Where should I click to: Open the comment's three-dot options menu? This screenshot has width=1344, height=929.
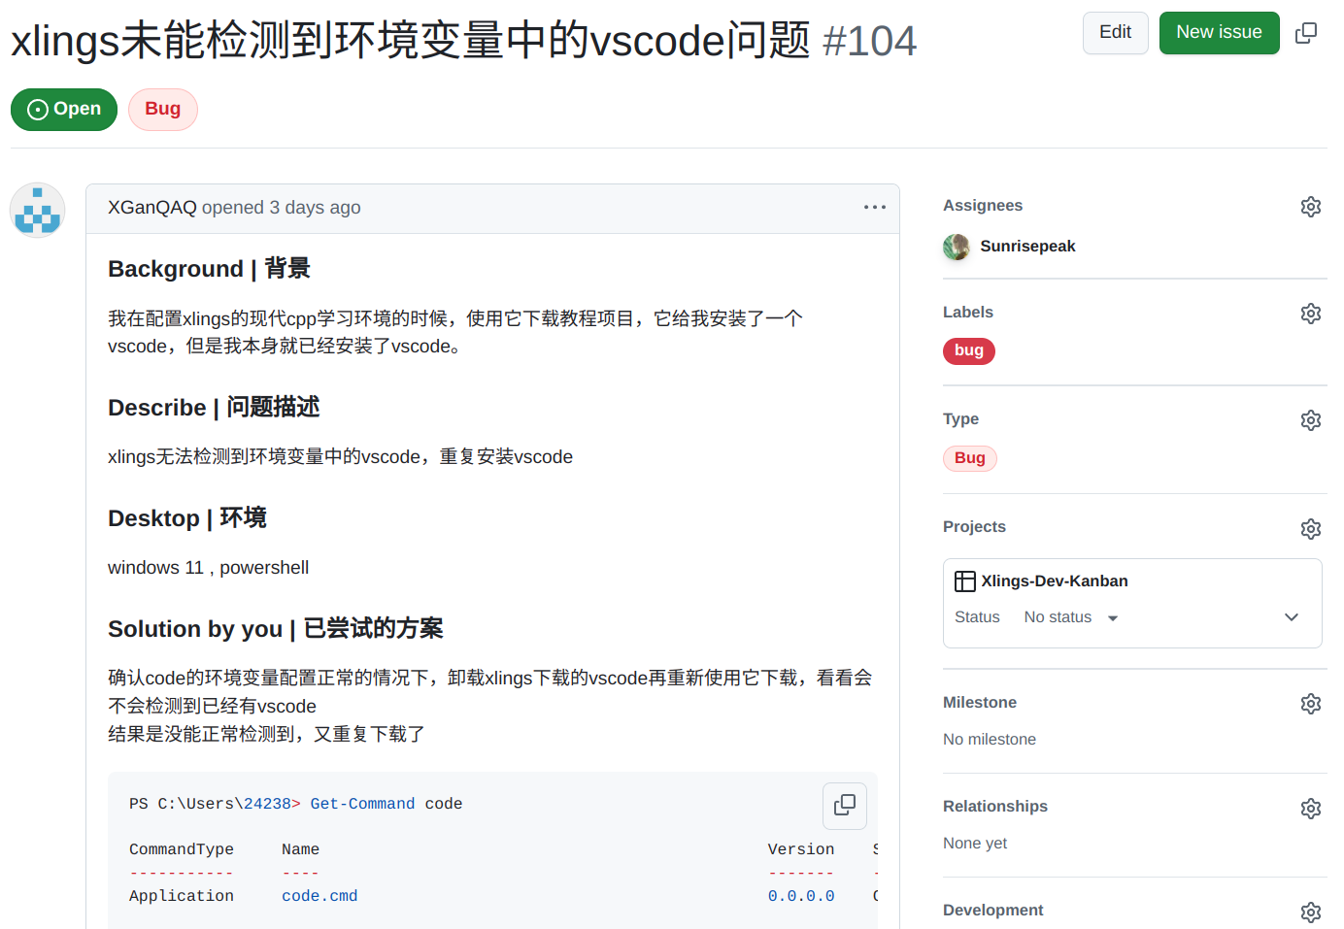pos(875,207)
